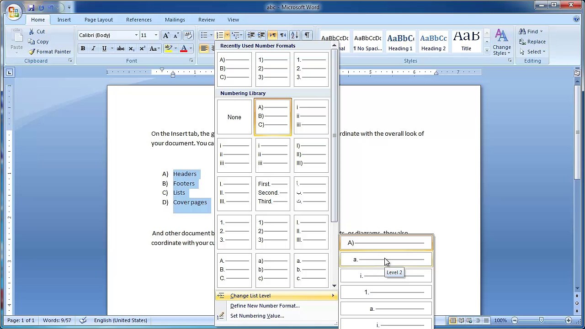585x329 pixels.
Task: Open the font size 11 dropdown
Action: tap(156, 35)
